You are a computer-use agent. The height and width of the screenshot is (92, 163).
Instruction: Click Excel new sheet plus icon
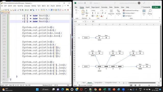coord(124,83)
